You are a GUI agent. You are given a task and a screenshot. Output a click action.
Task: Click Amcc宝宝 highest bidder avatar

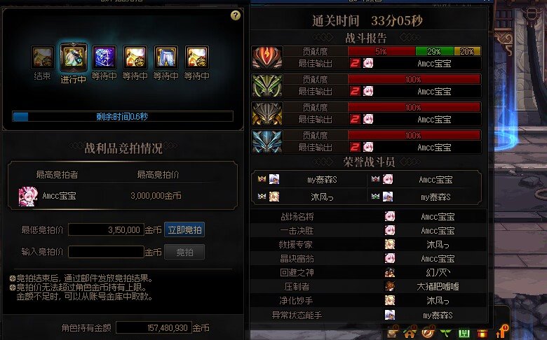[x=28, y=197]
